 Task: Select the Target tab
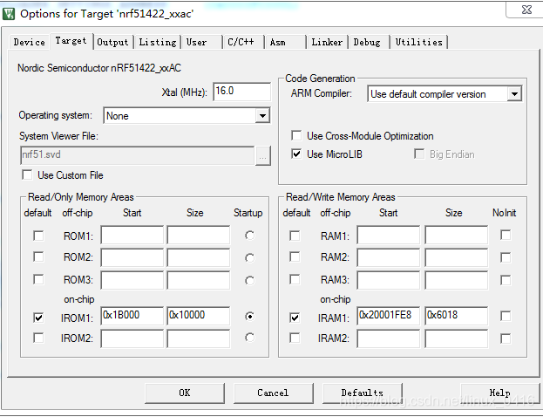point(71,41)
